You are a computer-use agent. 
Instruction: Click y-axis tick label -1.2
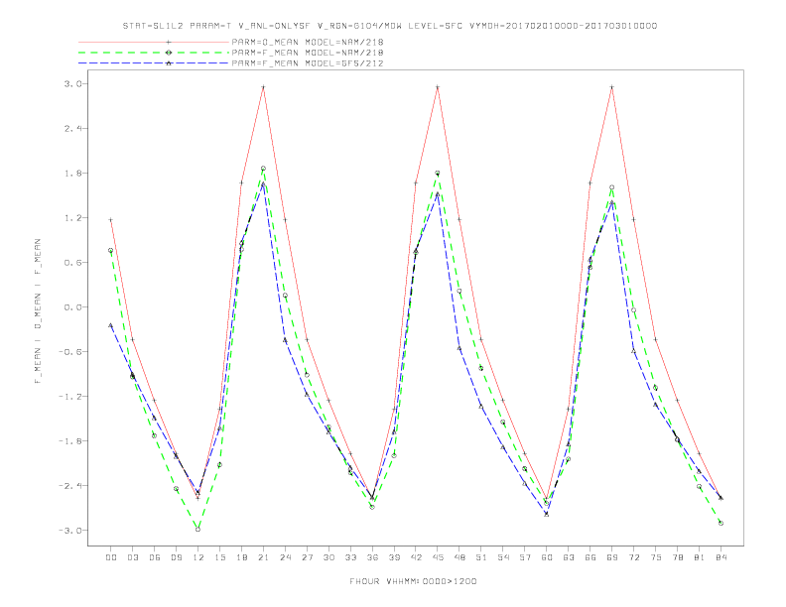click(x=69, y=396)
